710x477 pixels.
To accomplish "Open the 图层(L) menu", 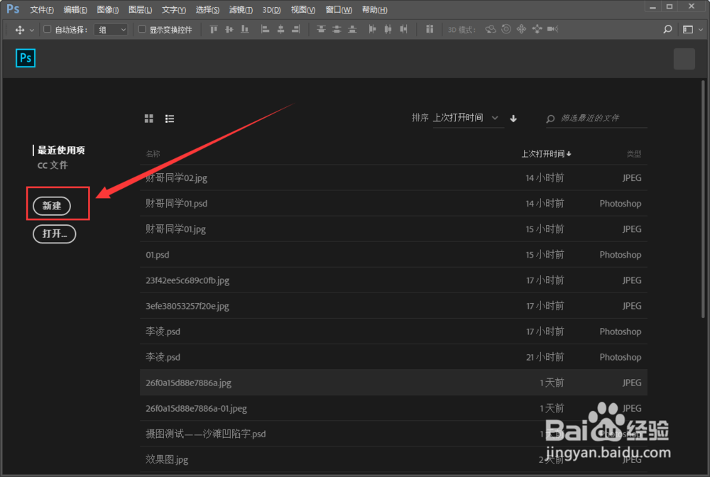I will pos(140,9).
